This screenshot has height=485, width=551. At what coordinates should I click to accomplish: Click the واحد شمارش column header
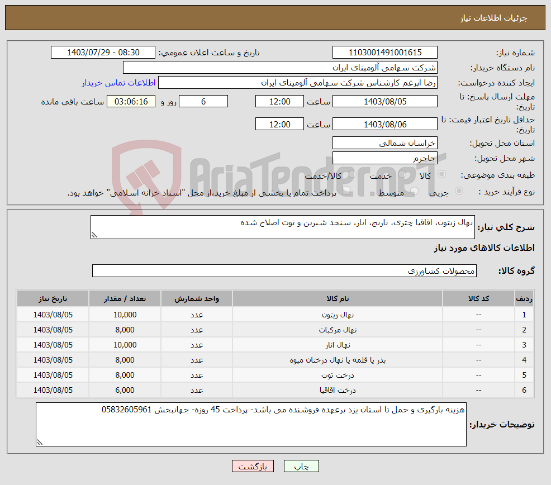[x=197, y=299]
